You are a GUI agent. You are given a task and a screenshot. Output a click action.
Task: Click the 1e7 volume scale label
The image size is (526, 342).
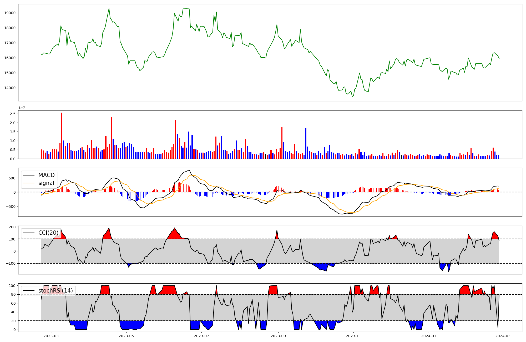(22, 108)
